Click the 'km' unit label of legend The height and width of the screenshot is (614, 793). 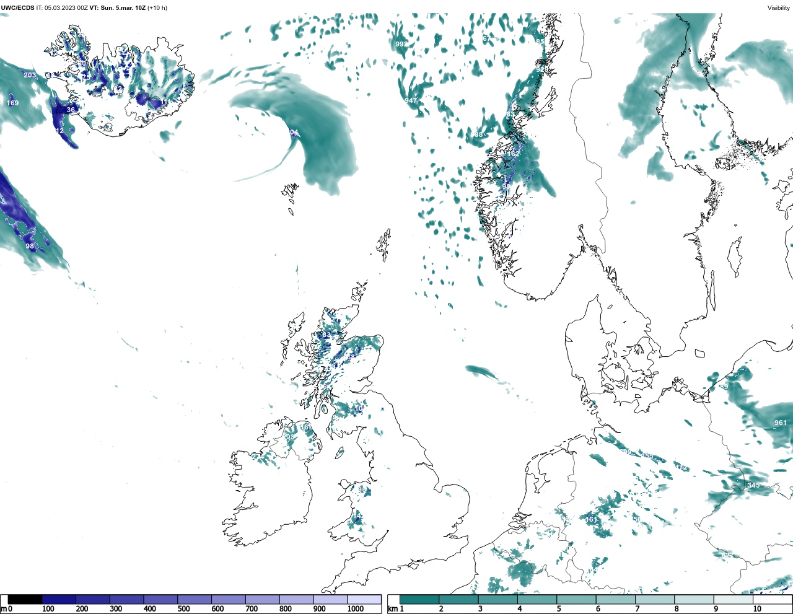click(x=392, y=609)
